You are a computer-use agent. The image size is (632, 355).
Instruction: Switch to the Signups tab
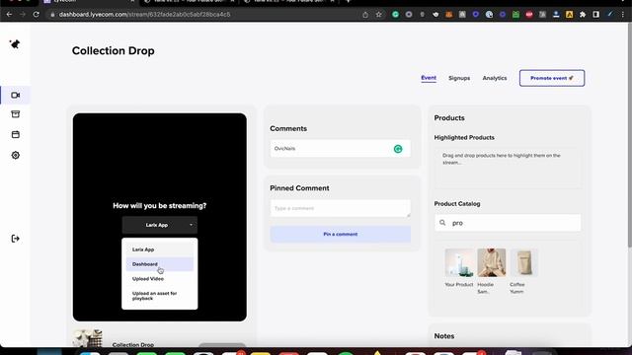coord(459,78)
